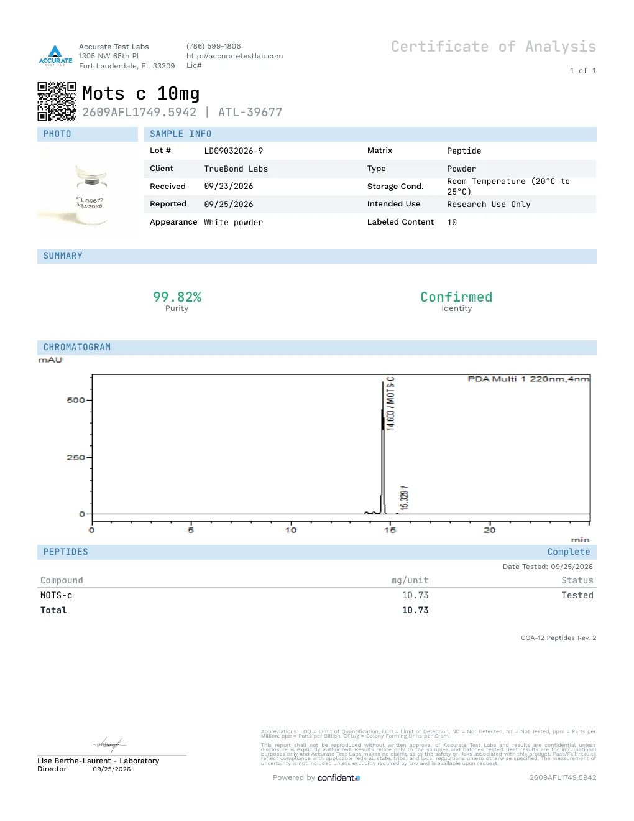Click the Status column header
Screen dimensions: 634x821
[x=577, y=581]
